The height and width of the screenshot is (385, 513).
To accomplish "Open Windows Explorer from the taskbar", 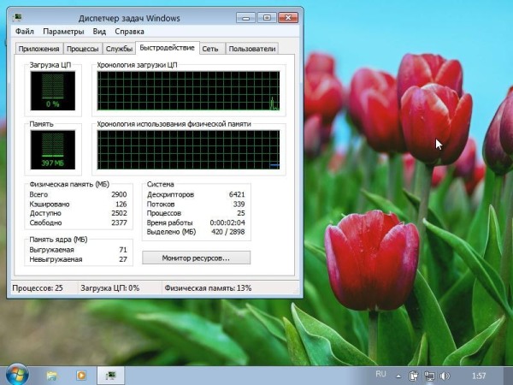I will coord(52,375).
